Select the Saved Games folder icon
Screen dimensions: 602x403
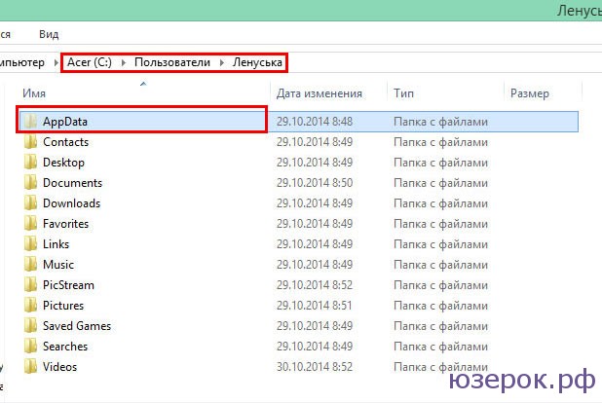click(31, 326)
